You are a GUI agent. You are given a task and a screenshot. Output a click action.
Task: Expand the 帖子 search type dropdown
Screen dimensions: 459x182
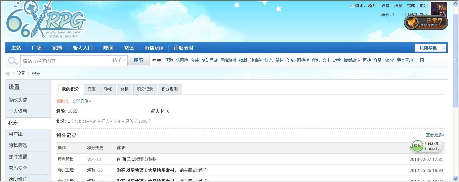119,61
